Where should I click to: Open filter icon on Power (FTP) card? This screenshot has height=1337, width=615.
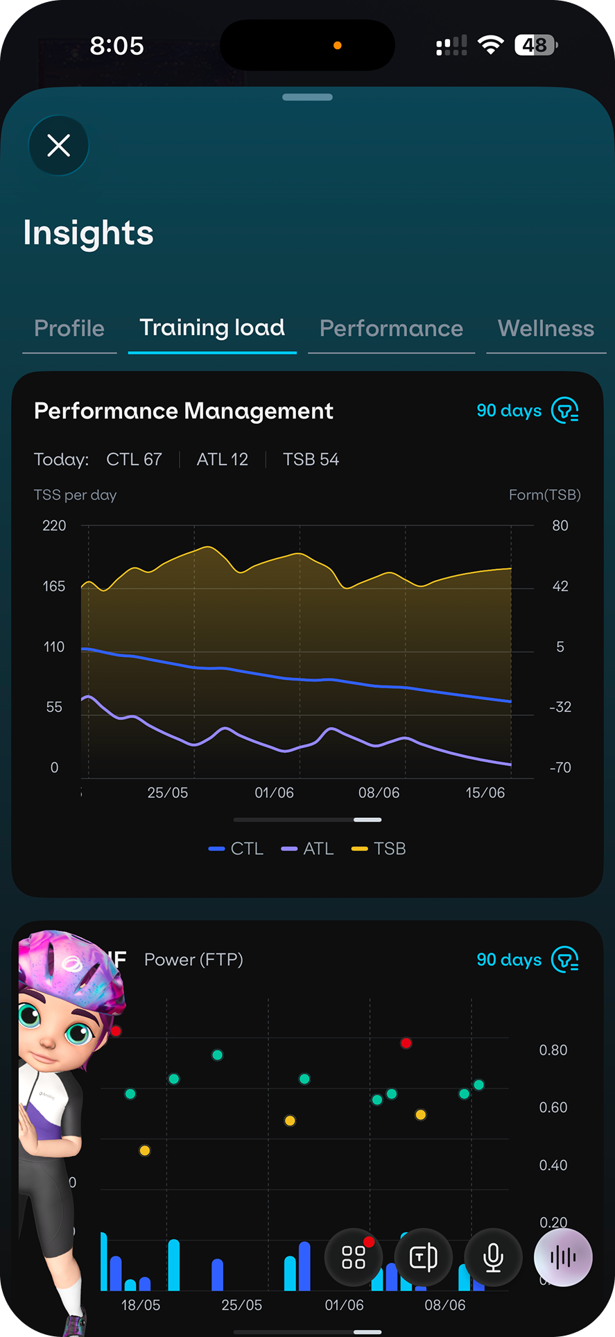pyautogui.click(x=565, y=960)
